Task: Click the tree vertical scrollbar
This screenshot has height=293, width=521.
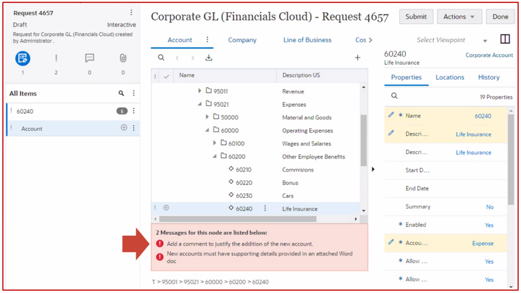Action: point(363,140)
